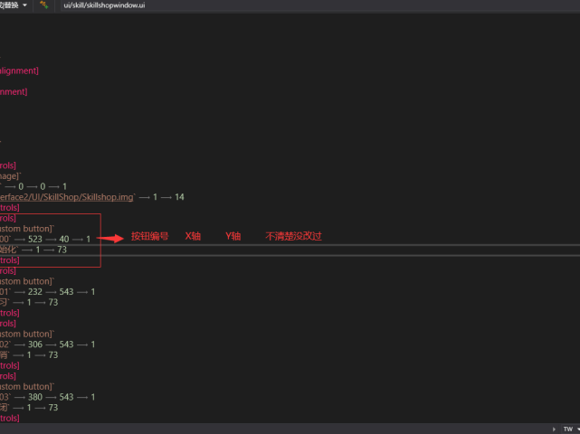Click value 40 in the highlighted line
The image size is (580, 434).
point(64,239)
